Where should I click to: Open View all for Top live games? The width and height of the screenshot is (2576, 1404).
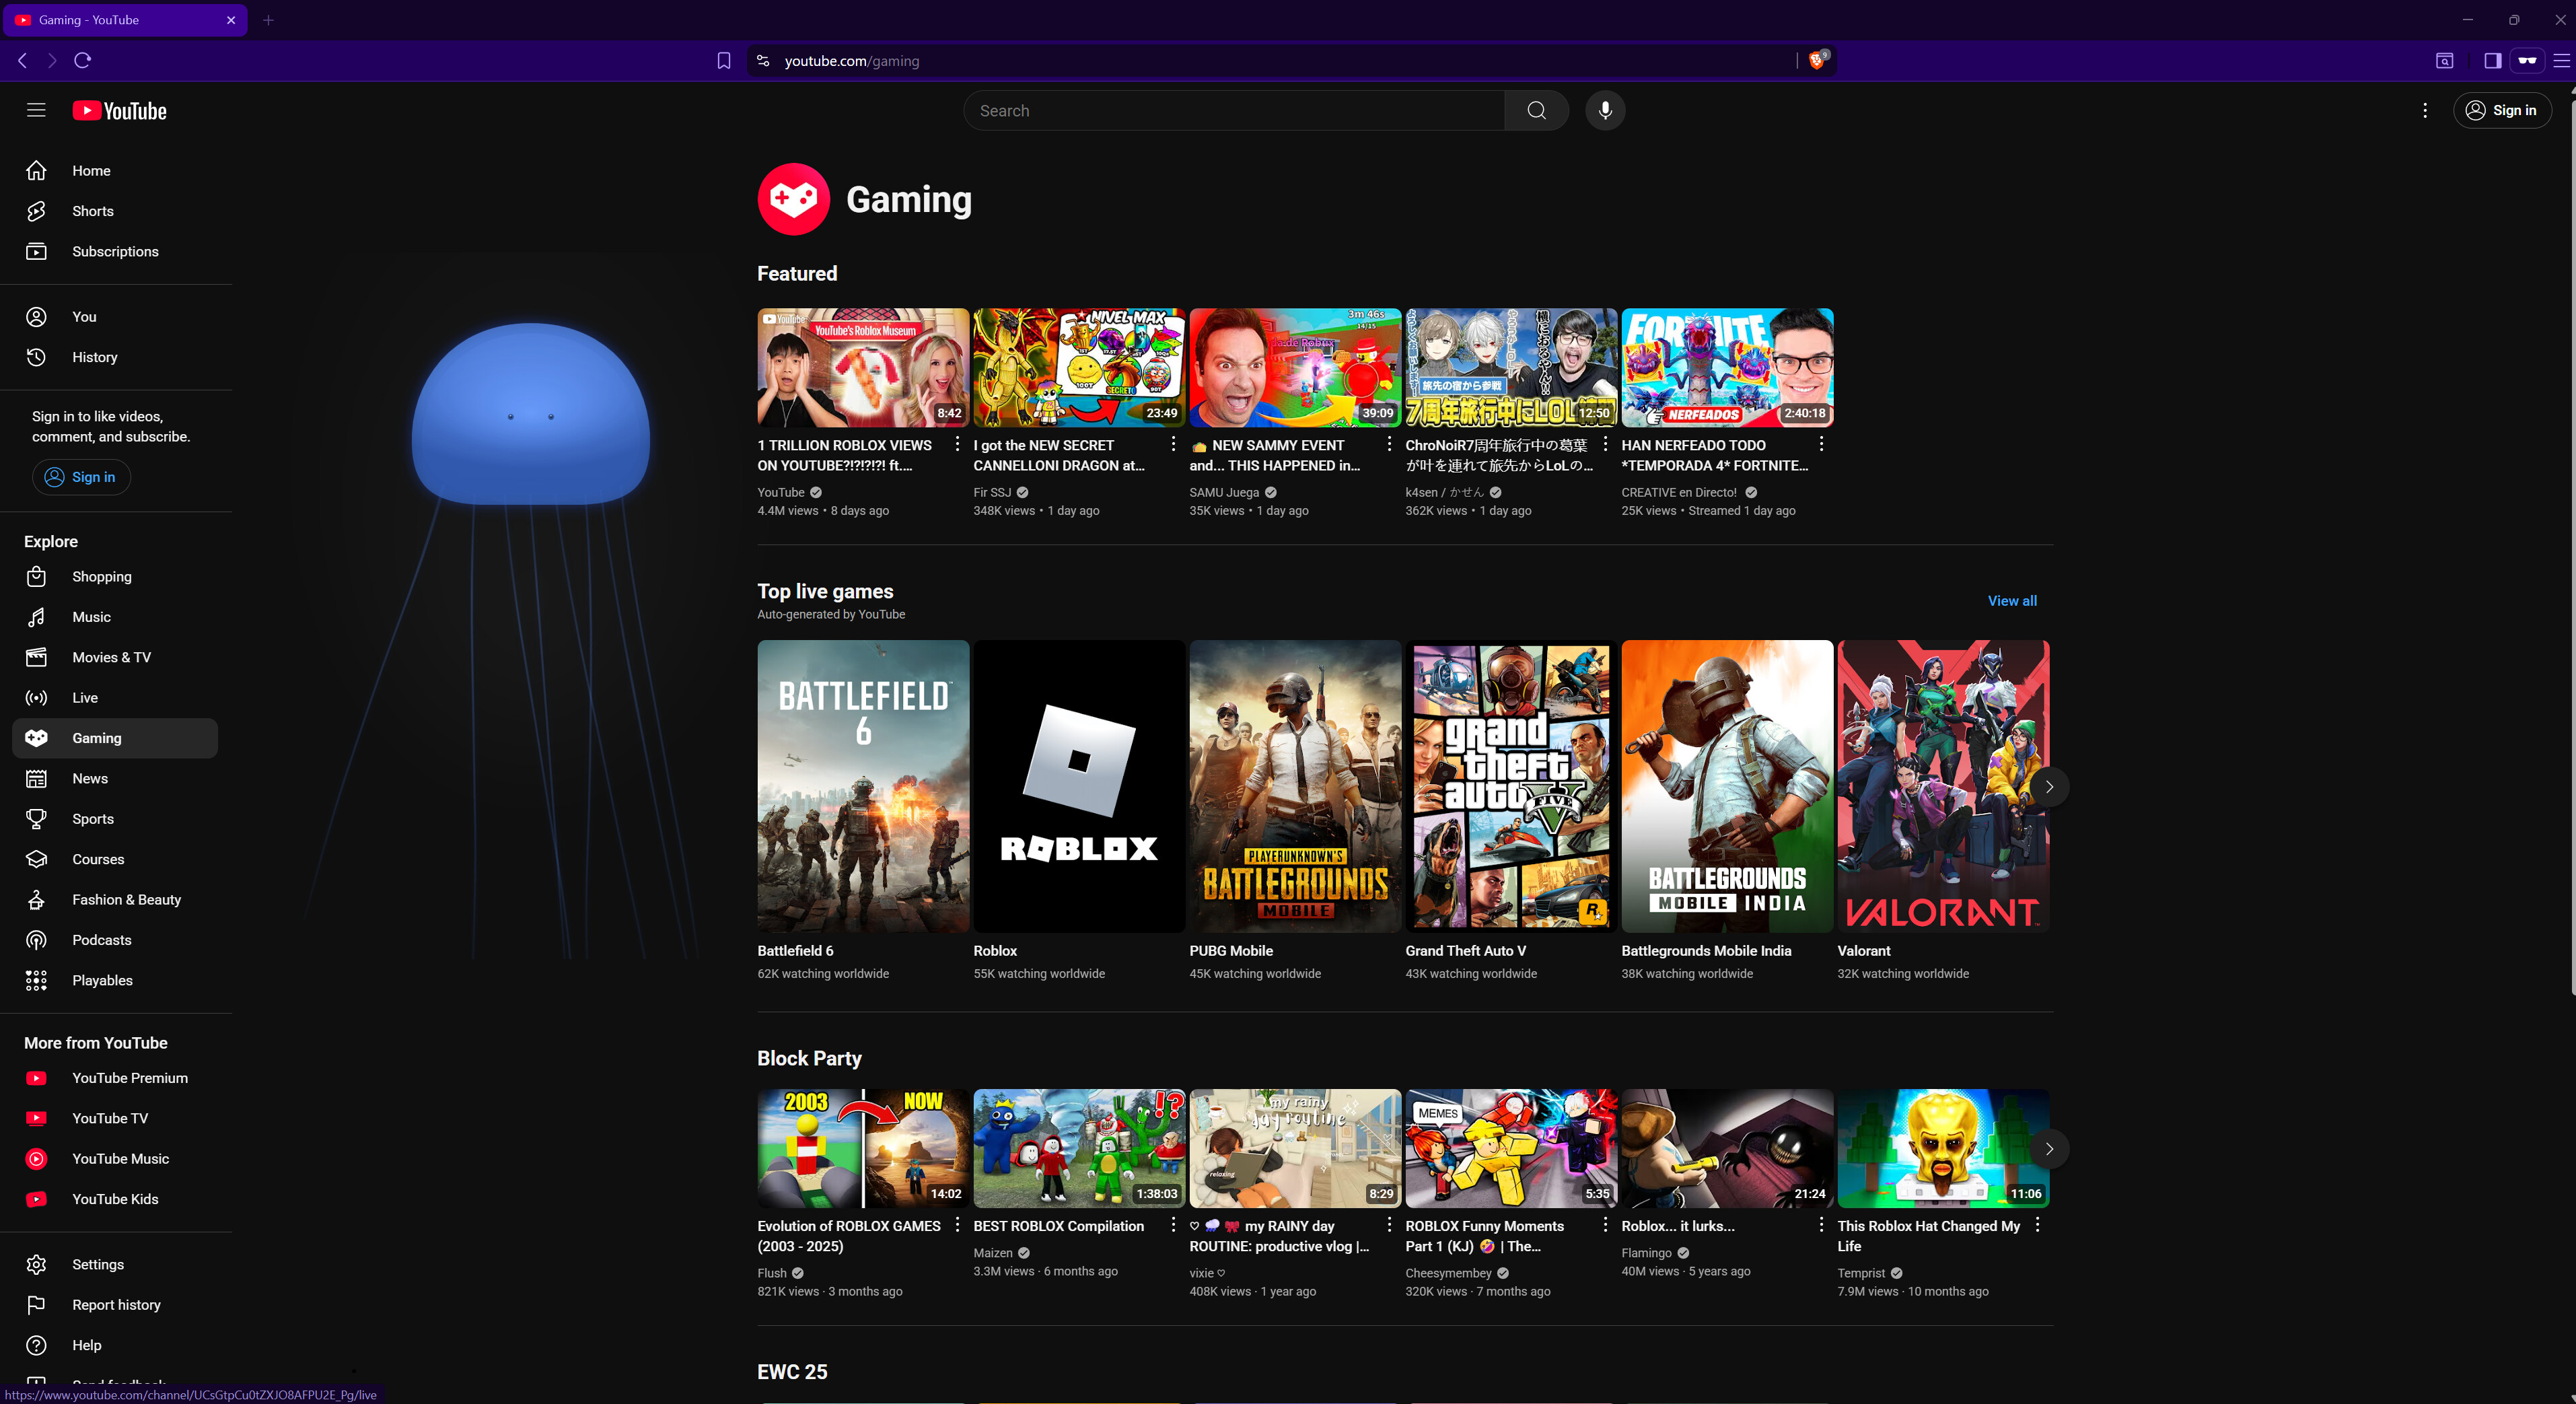(x=2012, y=601)
